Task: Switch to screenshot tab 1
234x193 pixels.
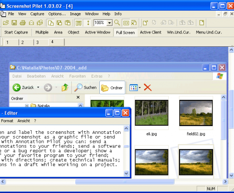Action: pyautogui.click(x=11, y=42)
